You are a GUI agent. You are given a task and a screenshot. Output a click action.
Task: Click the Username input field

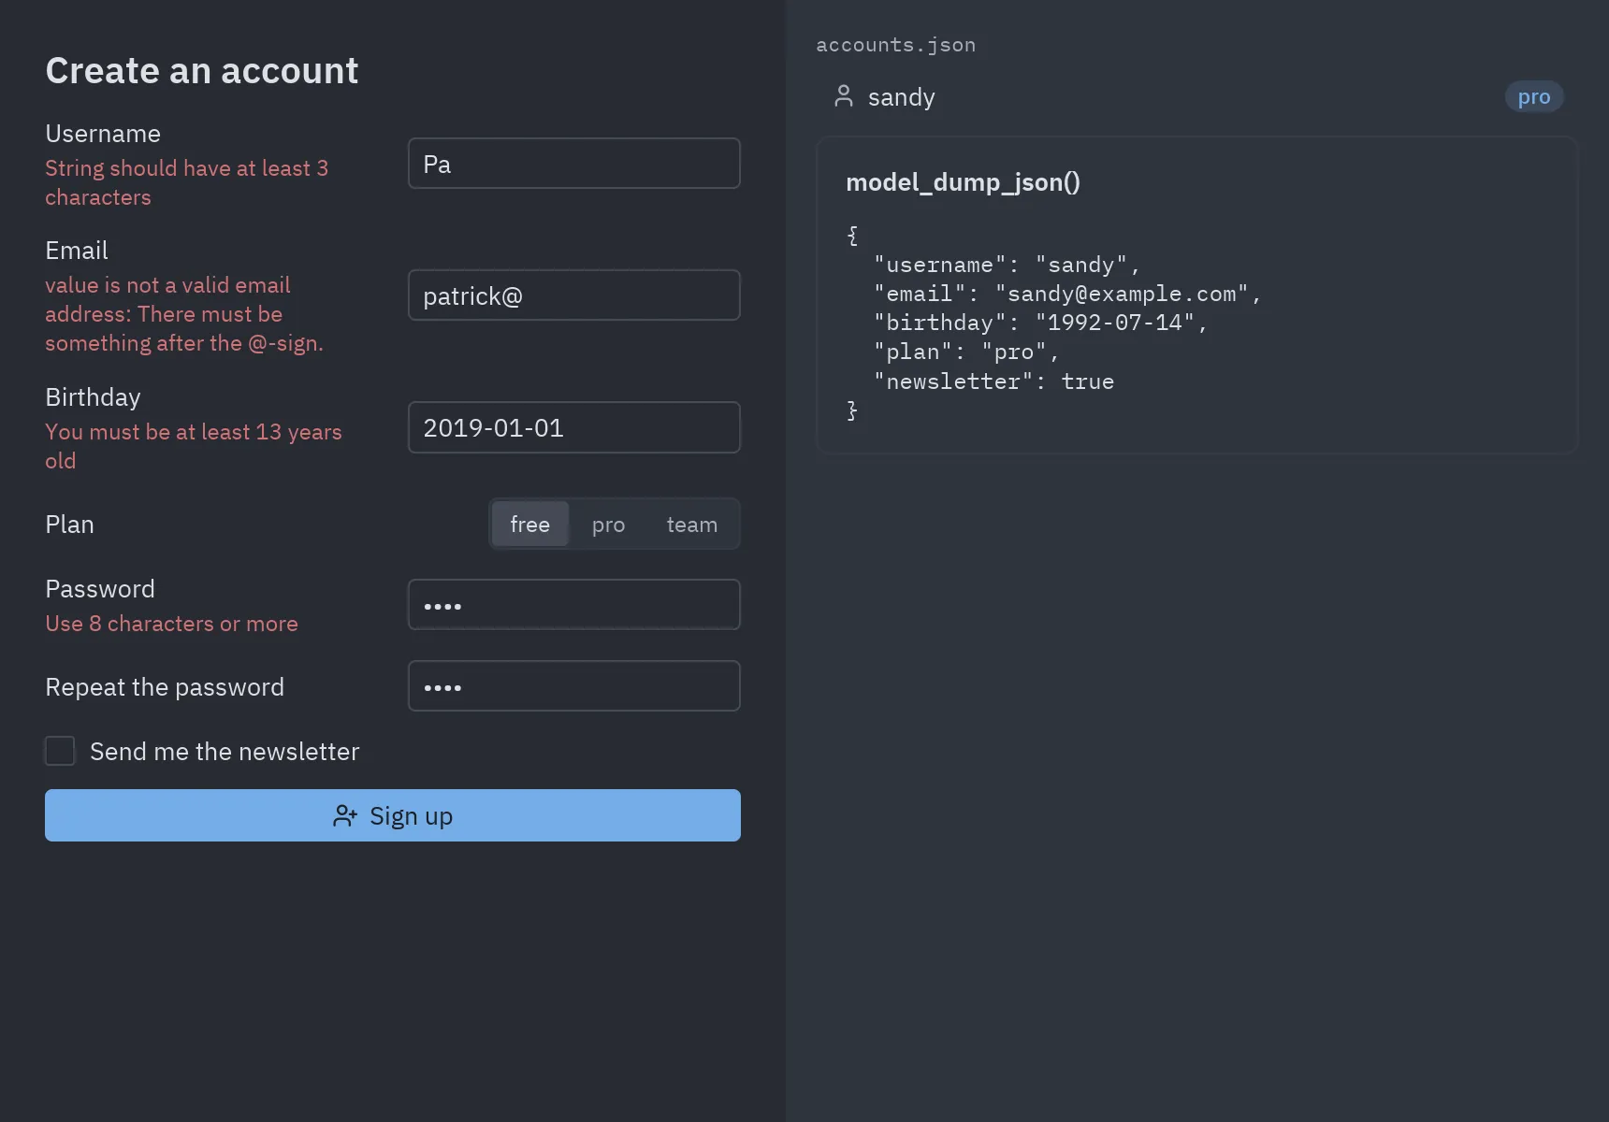[574, 164]
